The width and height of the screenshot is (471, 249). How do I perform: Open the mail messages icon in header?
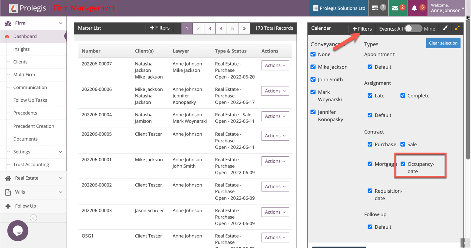(x=399, y=8)
